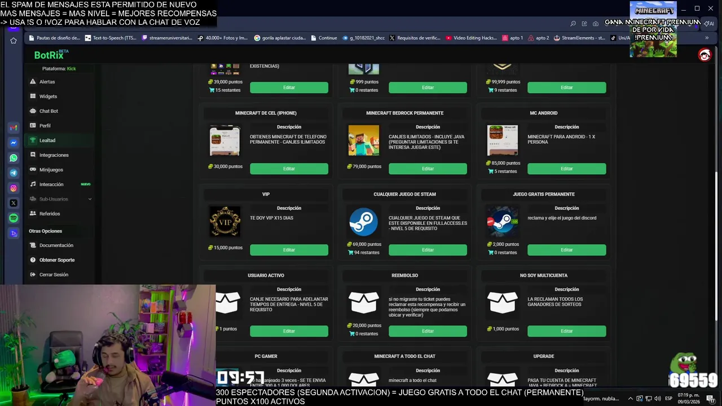Open the purple player icon in browser sidebar
This screenshot has width=722, height=406.
(14, 233)
